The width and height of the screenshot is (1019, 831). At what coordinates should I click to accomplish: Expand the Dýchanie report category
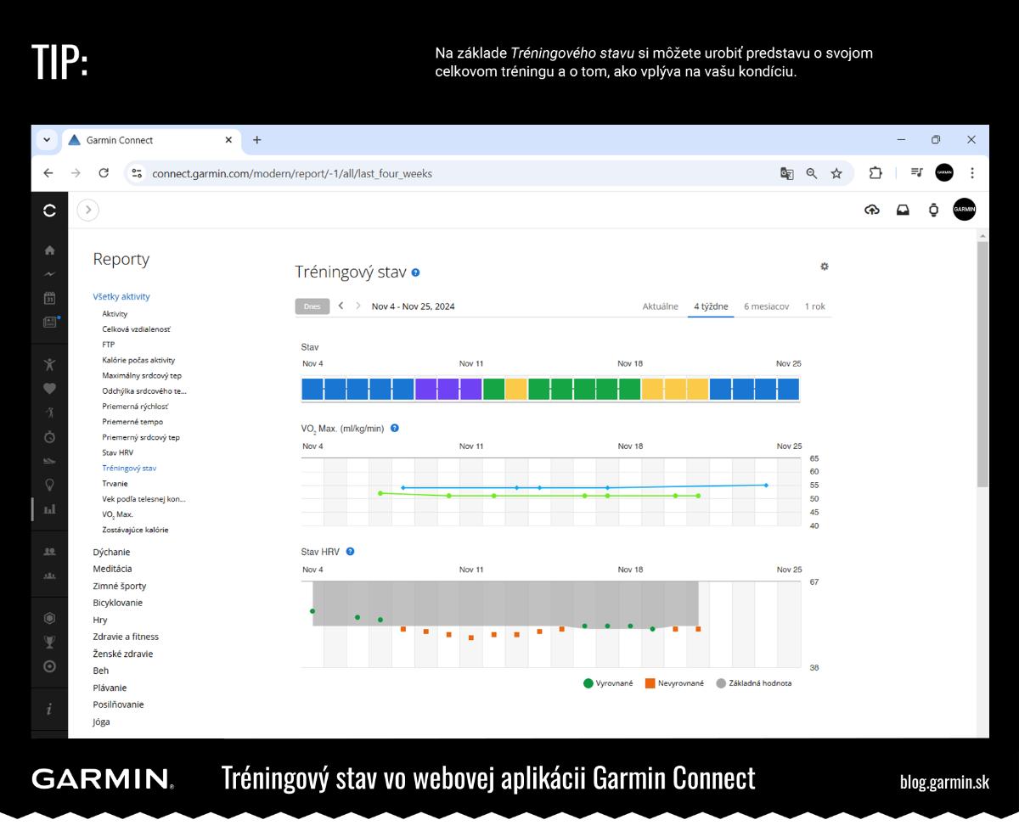[111, 552]
